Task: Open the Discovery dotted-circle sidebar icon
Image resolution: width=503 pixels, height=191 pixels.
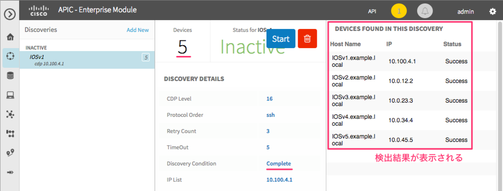Action: click(x=10, y=56)
